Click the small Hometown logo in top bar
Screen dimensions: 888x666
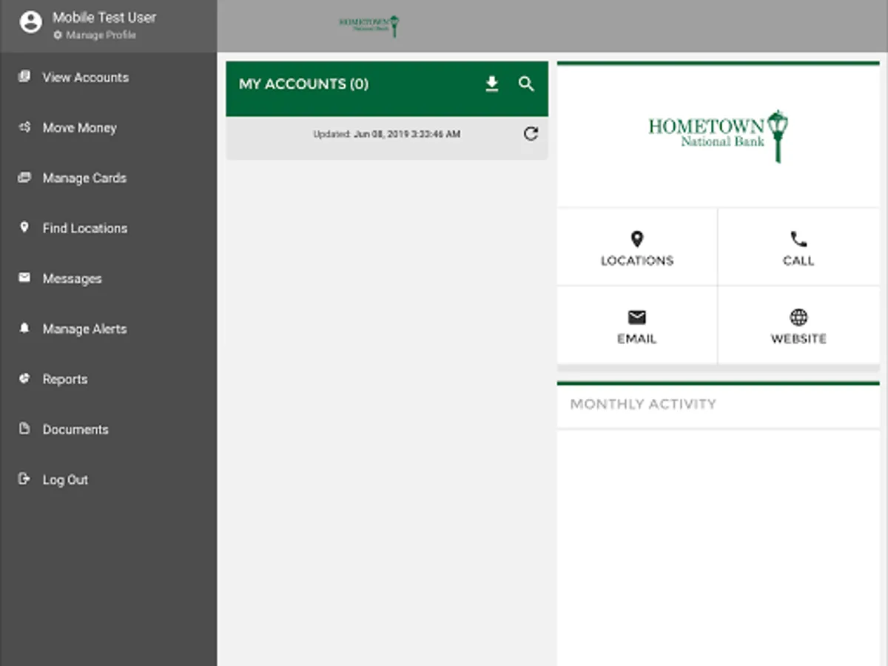click(x=369, y=26)
